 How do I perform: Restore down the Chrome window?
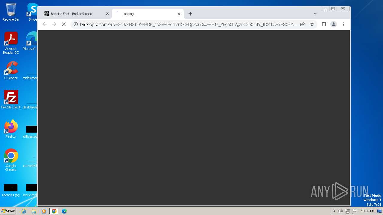[333, 9]
